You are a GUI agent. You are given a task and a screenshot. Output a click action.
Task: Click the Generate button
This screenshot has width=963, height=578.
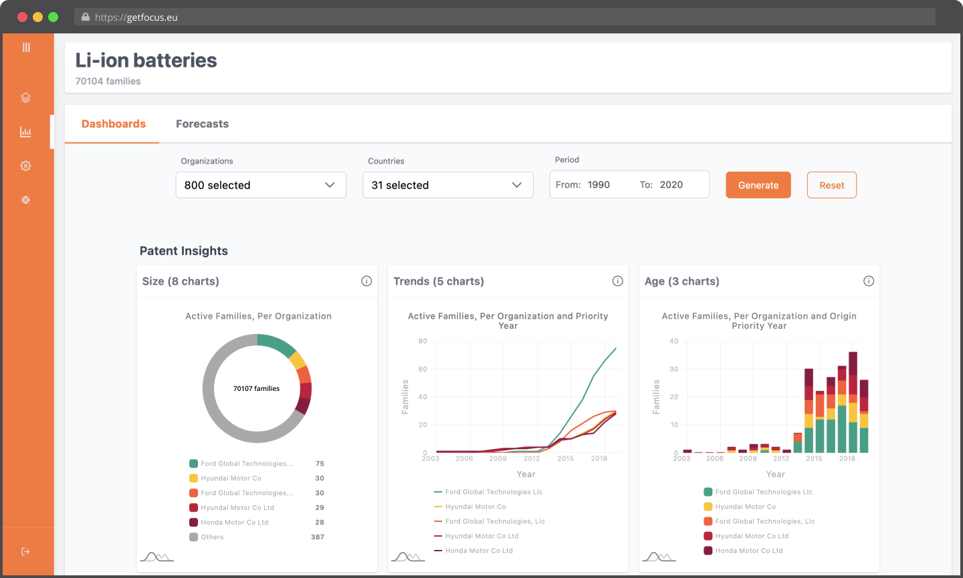pos(758,185)
